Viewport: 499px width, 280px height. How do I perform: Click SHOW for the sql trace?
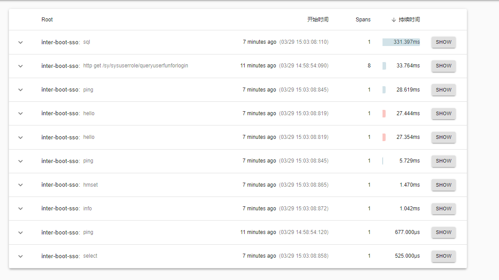click(443, 42)
